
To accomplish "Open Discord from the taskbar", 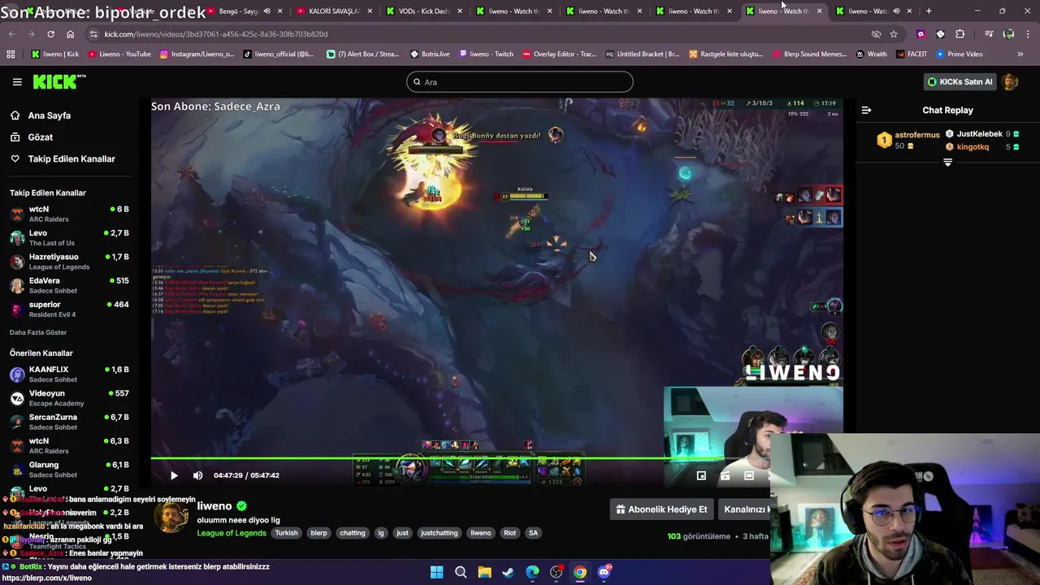I will tap(604, 572).
